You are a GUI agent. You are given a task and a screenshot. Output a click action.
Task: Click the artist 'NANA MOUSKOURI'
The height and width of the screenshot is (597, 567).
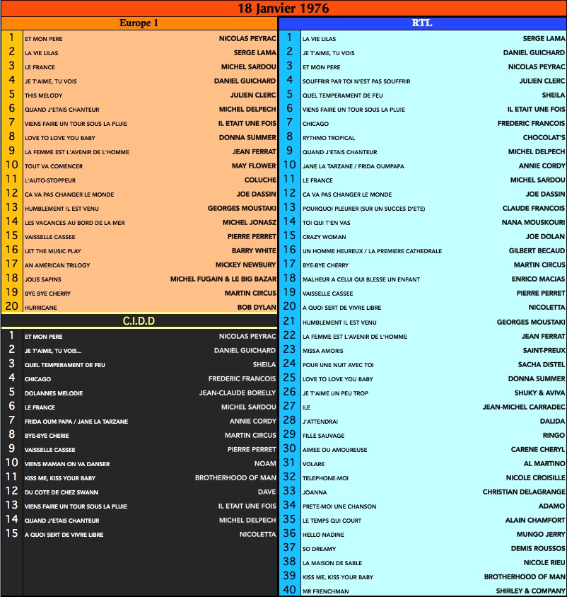(x=534, y=222)
